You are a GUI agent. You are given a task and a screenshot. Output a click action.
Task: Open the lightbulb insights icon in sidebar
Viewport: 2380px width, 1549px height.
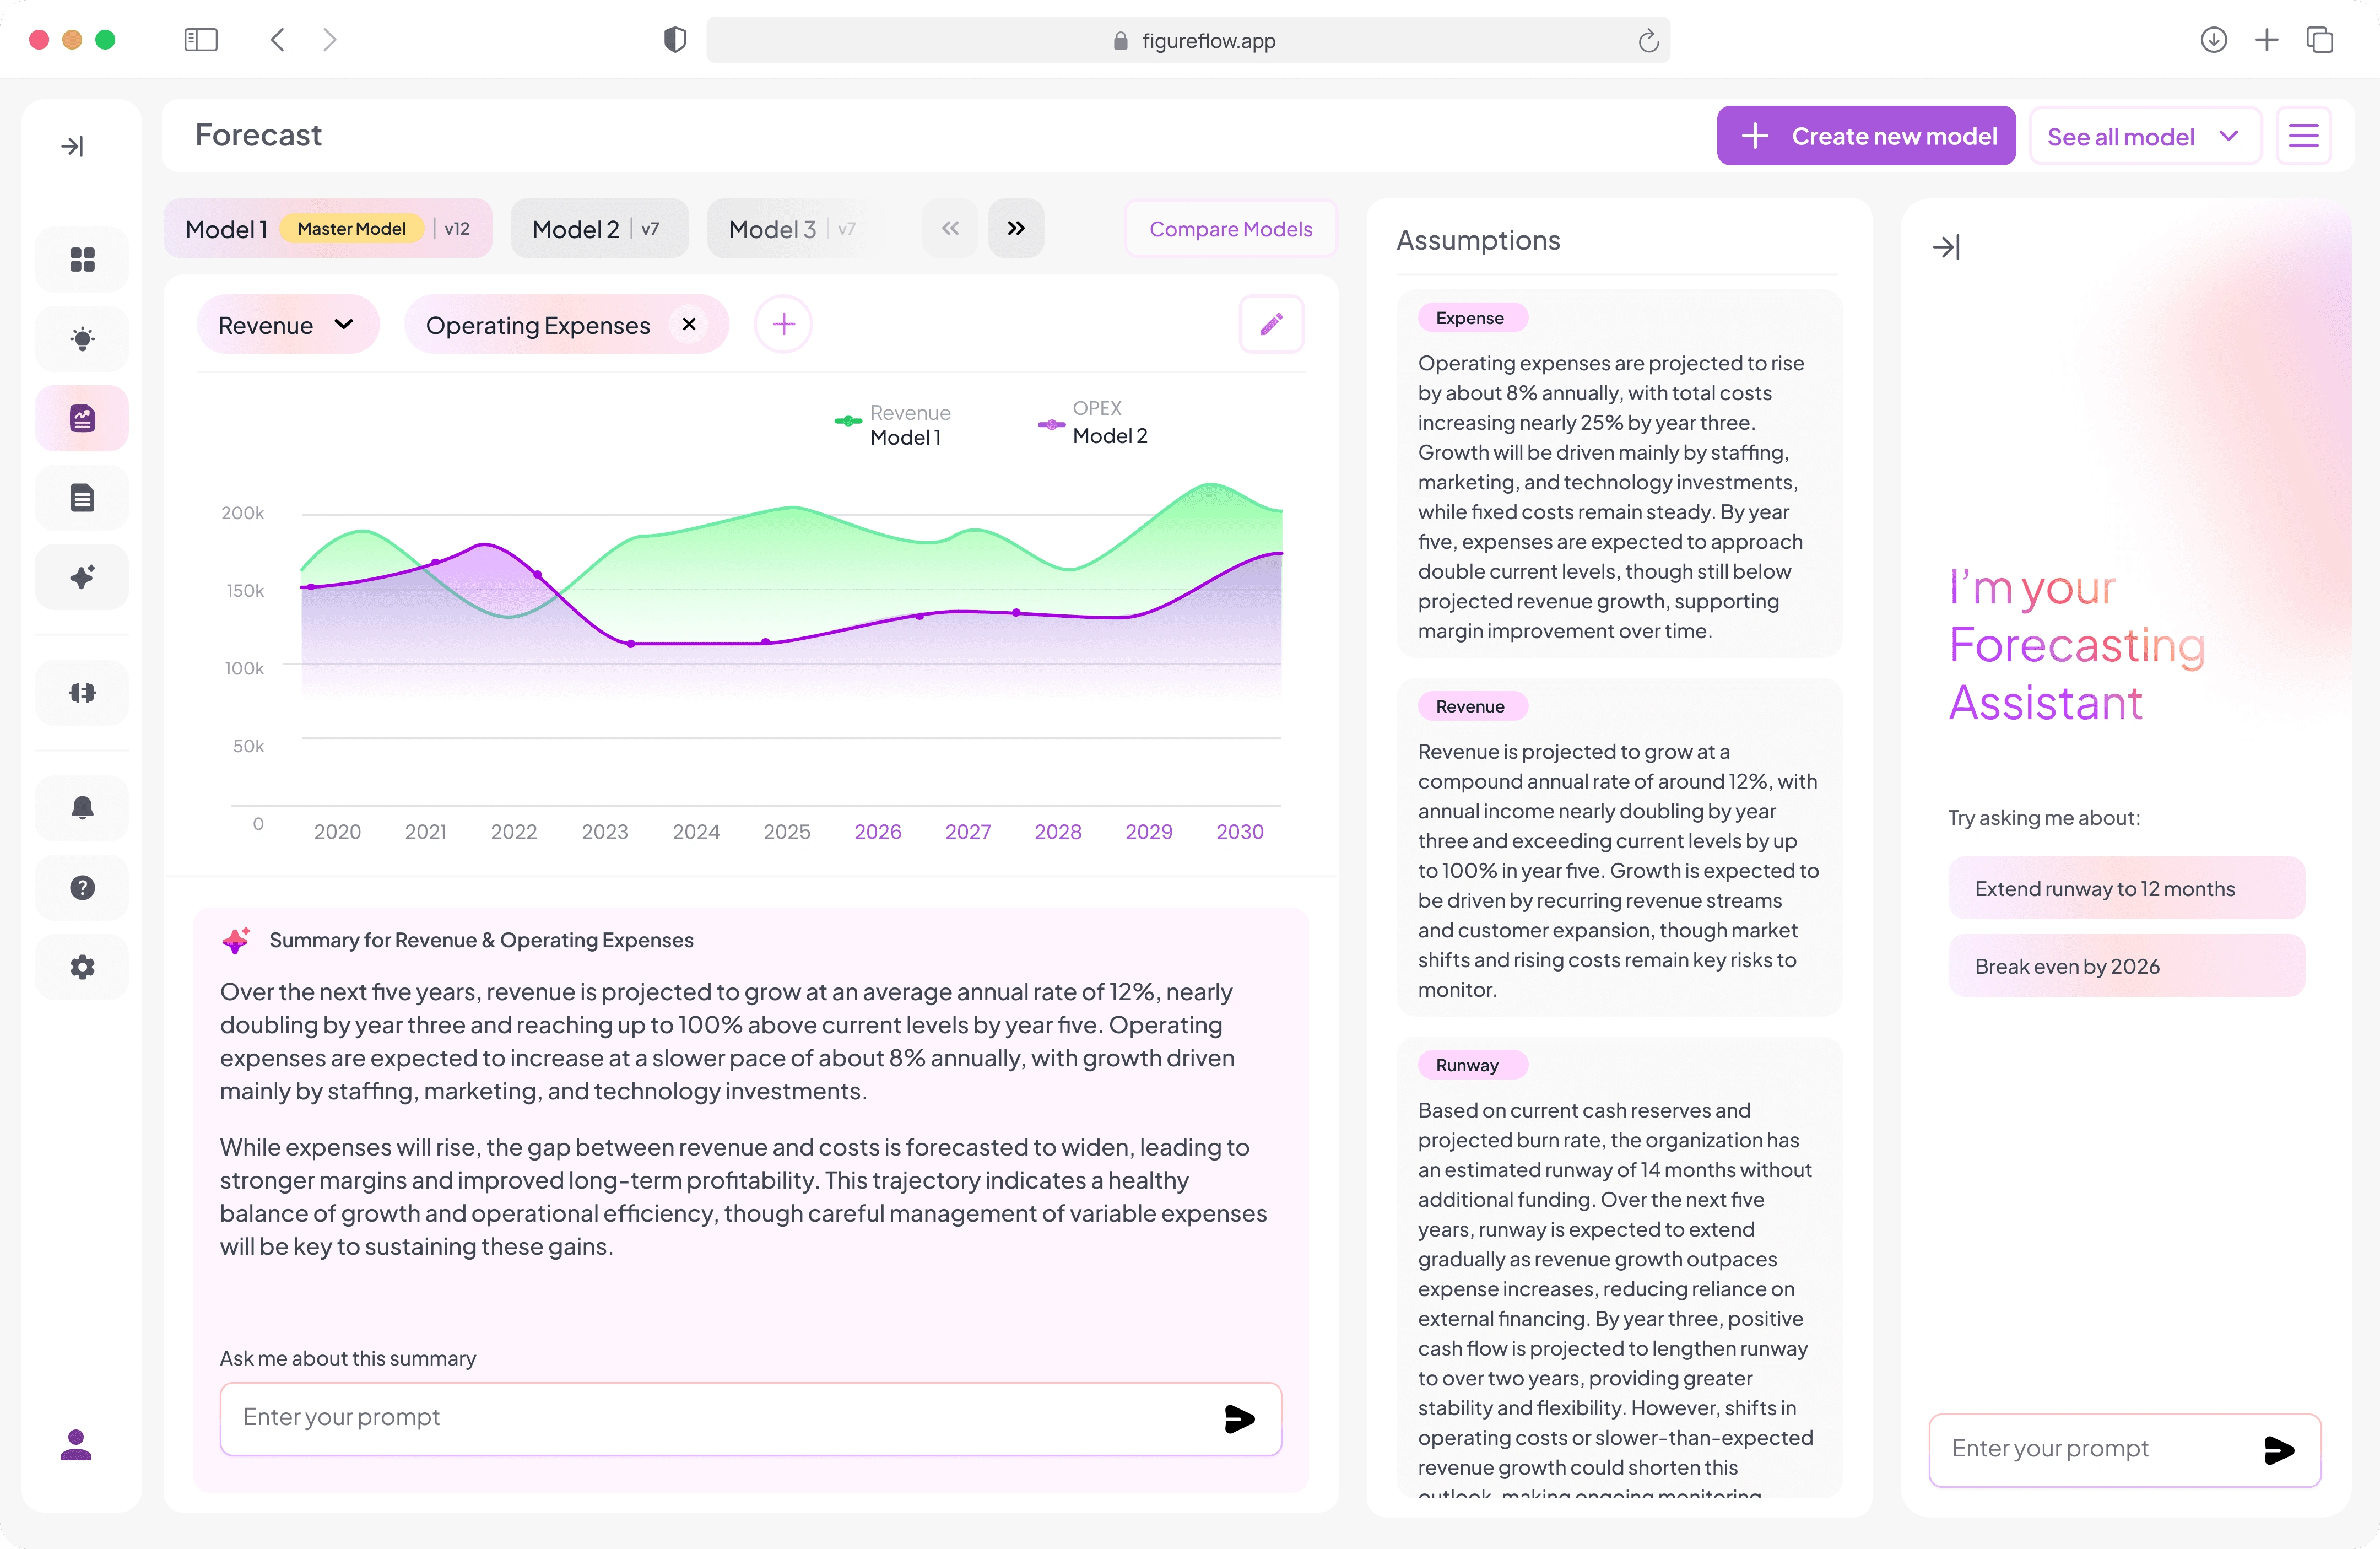(x=82, y=339)
